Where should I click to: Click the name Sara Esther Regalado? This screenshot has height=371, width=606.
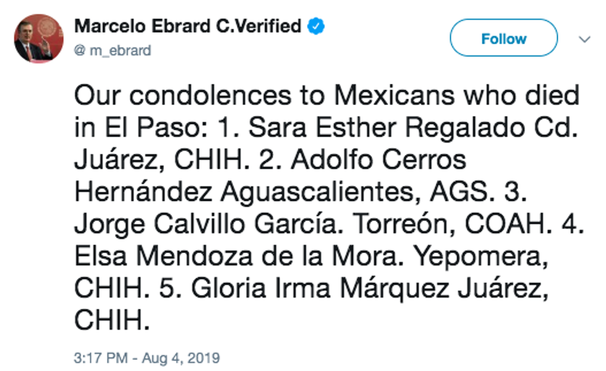(380, 128)
